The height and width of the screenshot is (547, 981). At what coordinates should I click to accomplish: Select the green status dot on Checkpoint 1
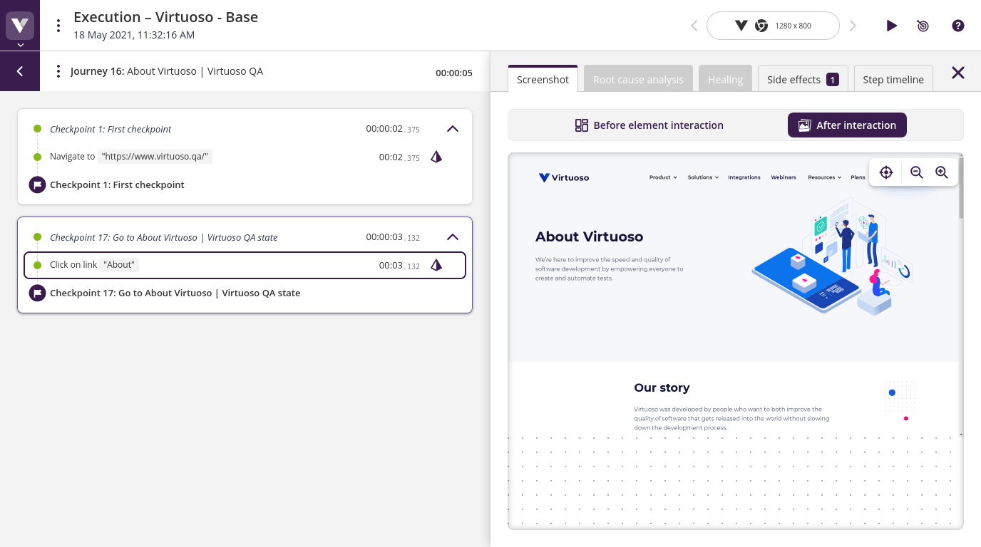tap(36, 129)
